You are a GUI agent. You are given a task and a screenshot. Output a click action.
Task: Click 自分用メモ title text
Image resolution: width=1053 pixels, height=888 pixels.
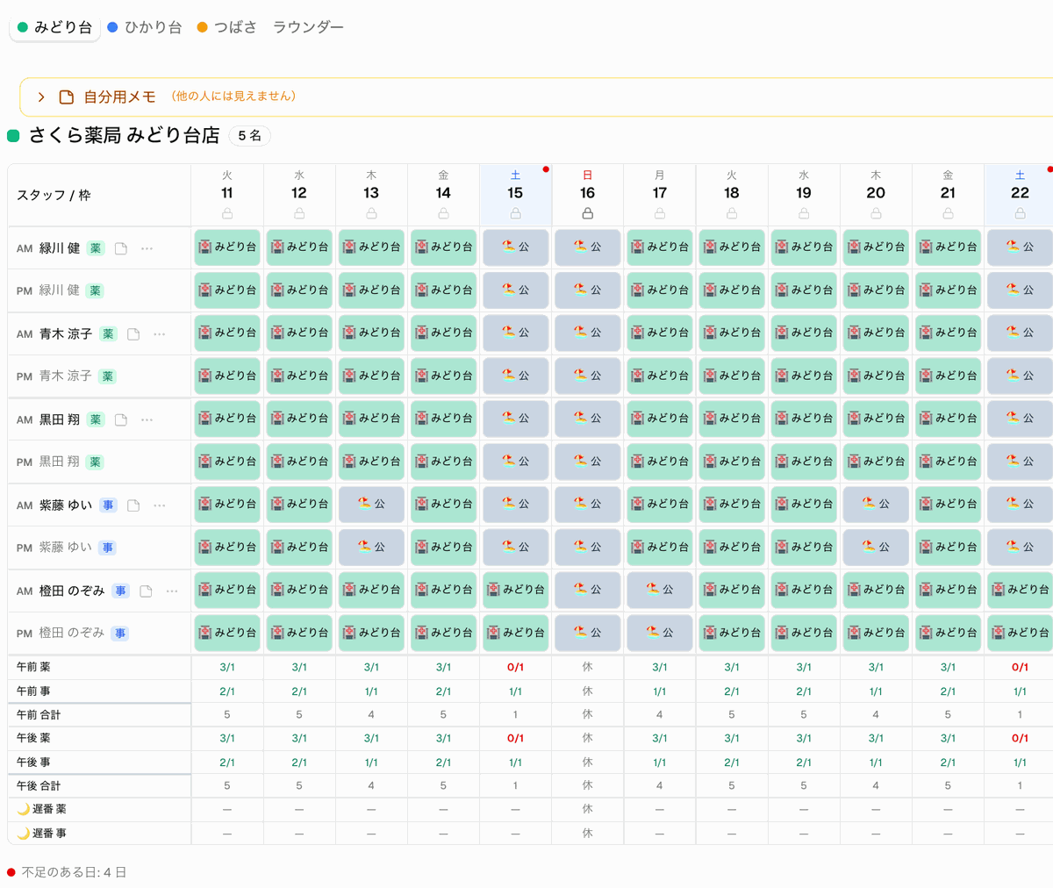pyautogui.click(x=119, y=97)
